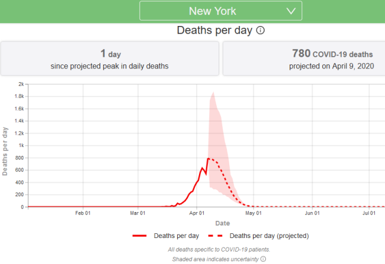385x264 pixels.
Task: Open the New York location dropdown
Action: [220, 11]
